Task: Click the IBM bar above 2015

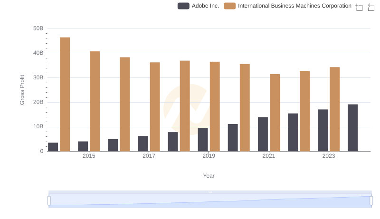Action: coord(95,101)
